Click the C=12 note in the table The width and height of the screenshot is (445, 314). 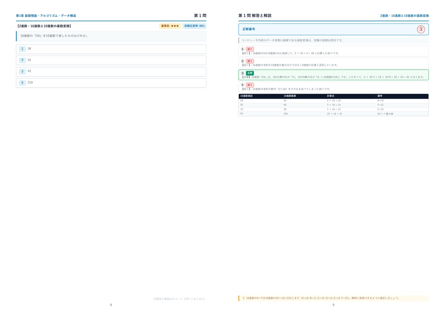pyautogui.click(x=381, y=109)
